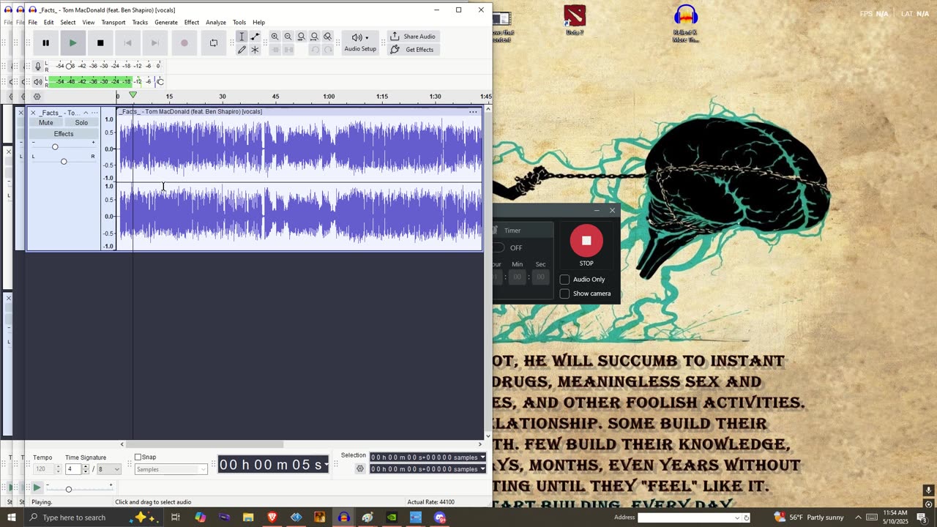
Task: Close the _Facts_ track with X
Action: tap(33, 113)
